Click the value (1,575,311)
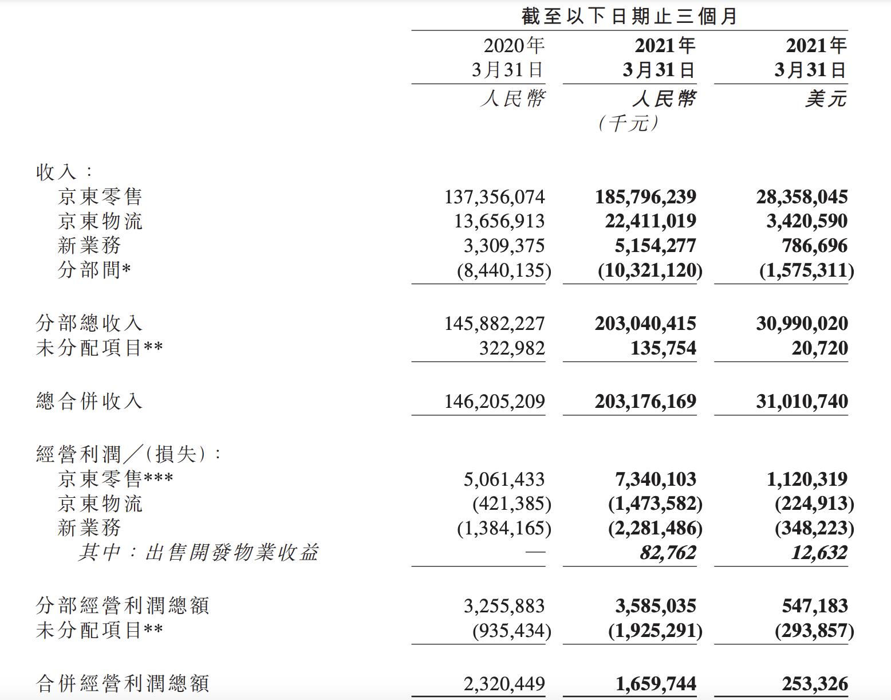Viewport: 891px width, 700px height. tap(807, 270)
